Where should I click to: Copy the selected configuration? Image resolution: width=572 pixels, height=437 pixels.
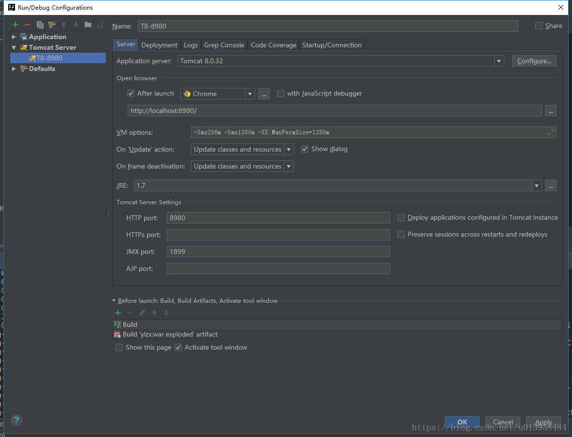[40, 25]
